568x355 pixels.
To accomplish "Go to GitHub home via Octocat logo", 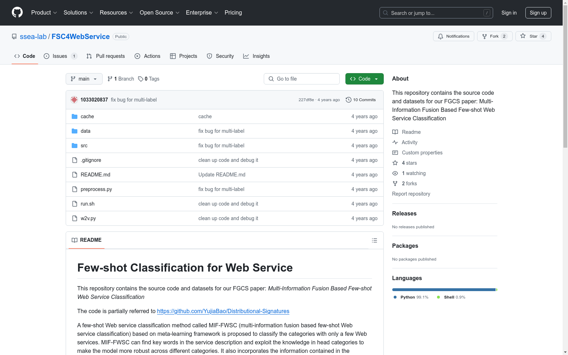I will [x=17, y=12].
